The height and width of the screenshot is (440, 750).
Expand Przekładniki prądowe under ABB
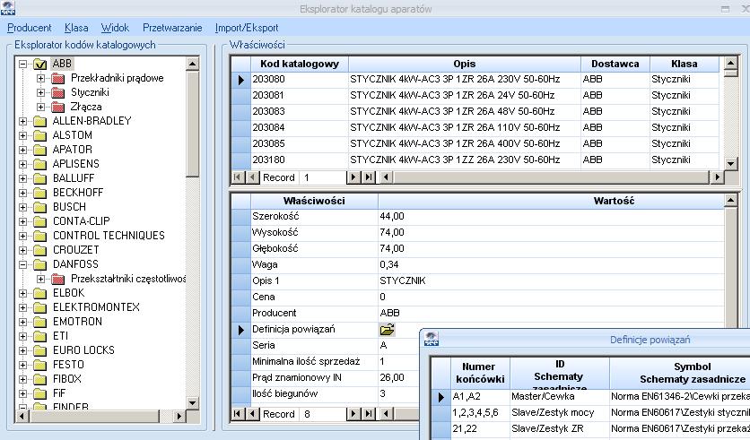40,78
